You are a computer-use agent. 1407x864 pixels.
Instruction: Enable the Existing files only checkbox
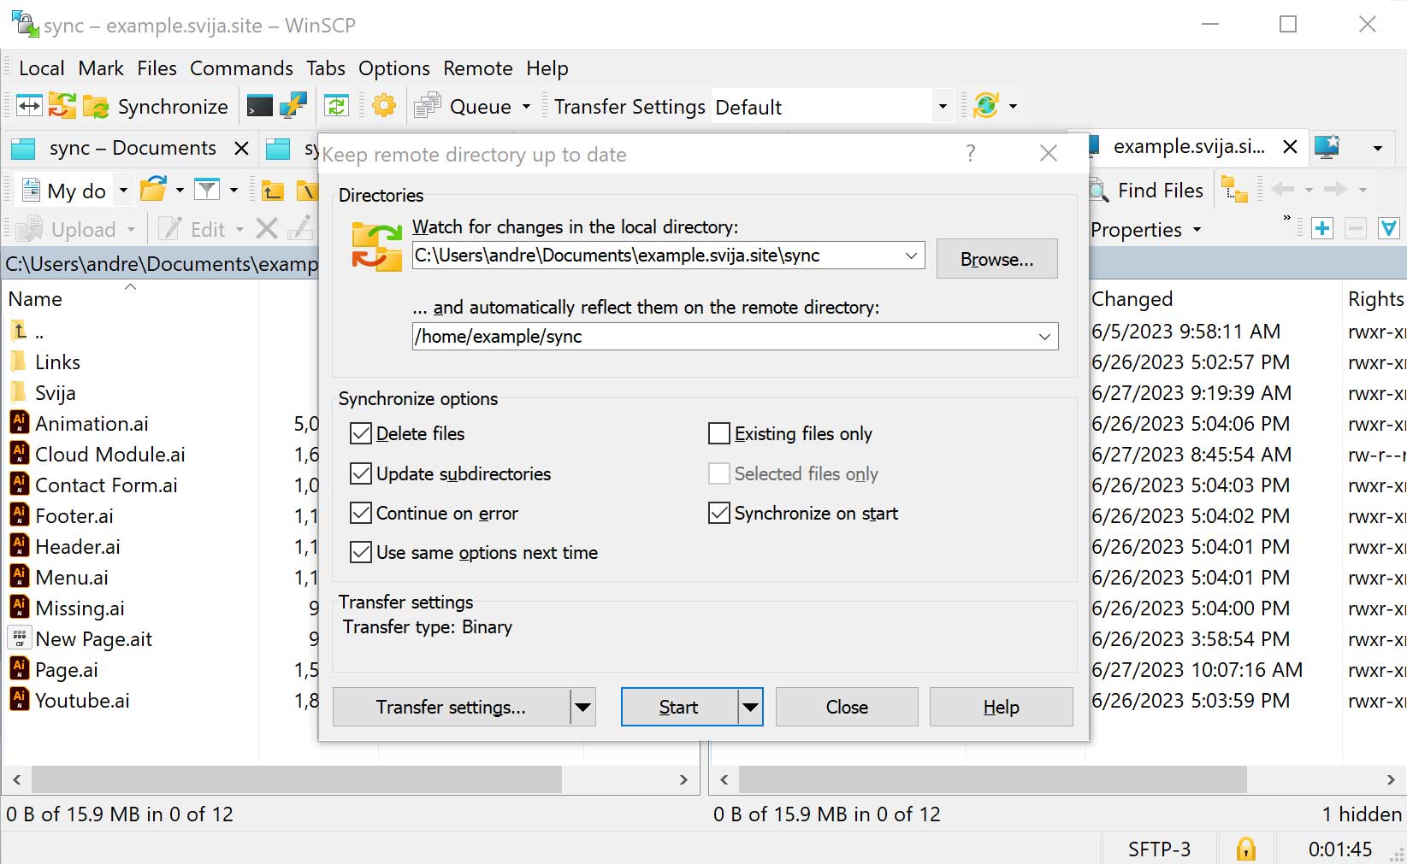(x=719, y=434)
